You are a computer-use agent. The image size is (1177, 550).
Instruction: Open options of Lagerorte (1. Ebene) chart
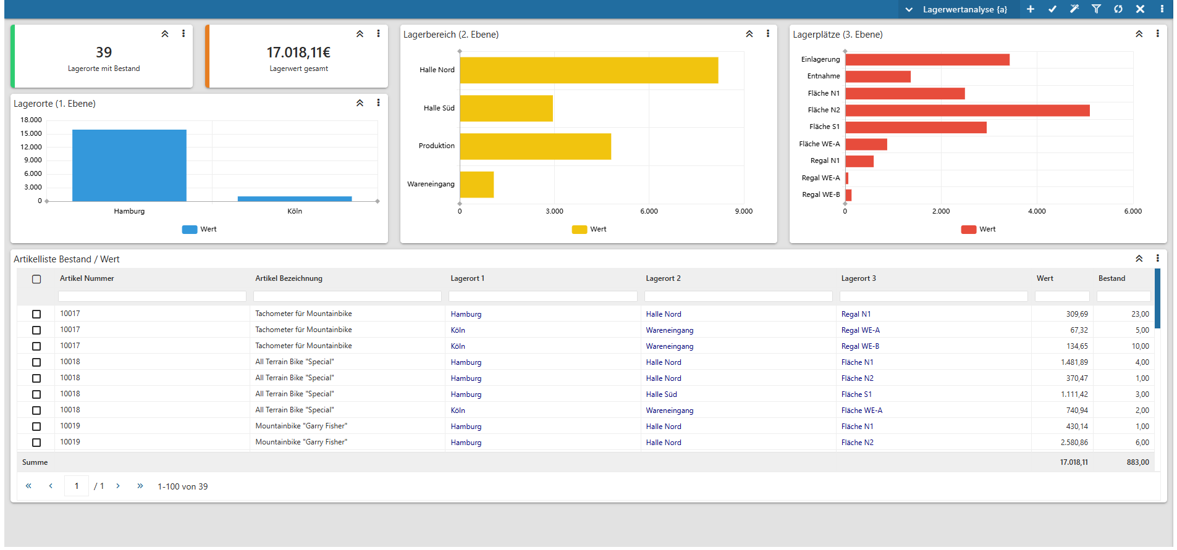coord(378,103)
